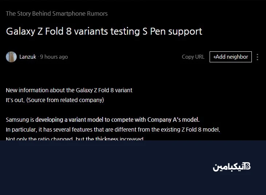The image size is (266, 195).
Task: Click Lanzuk's profile avatar picture
Action: point(11,57)
